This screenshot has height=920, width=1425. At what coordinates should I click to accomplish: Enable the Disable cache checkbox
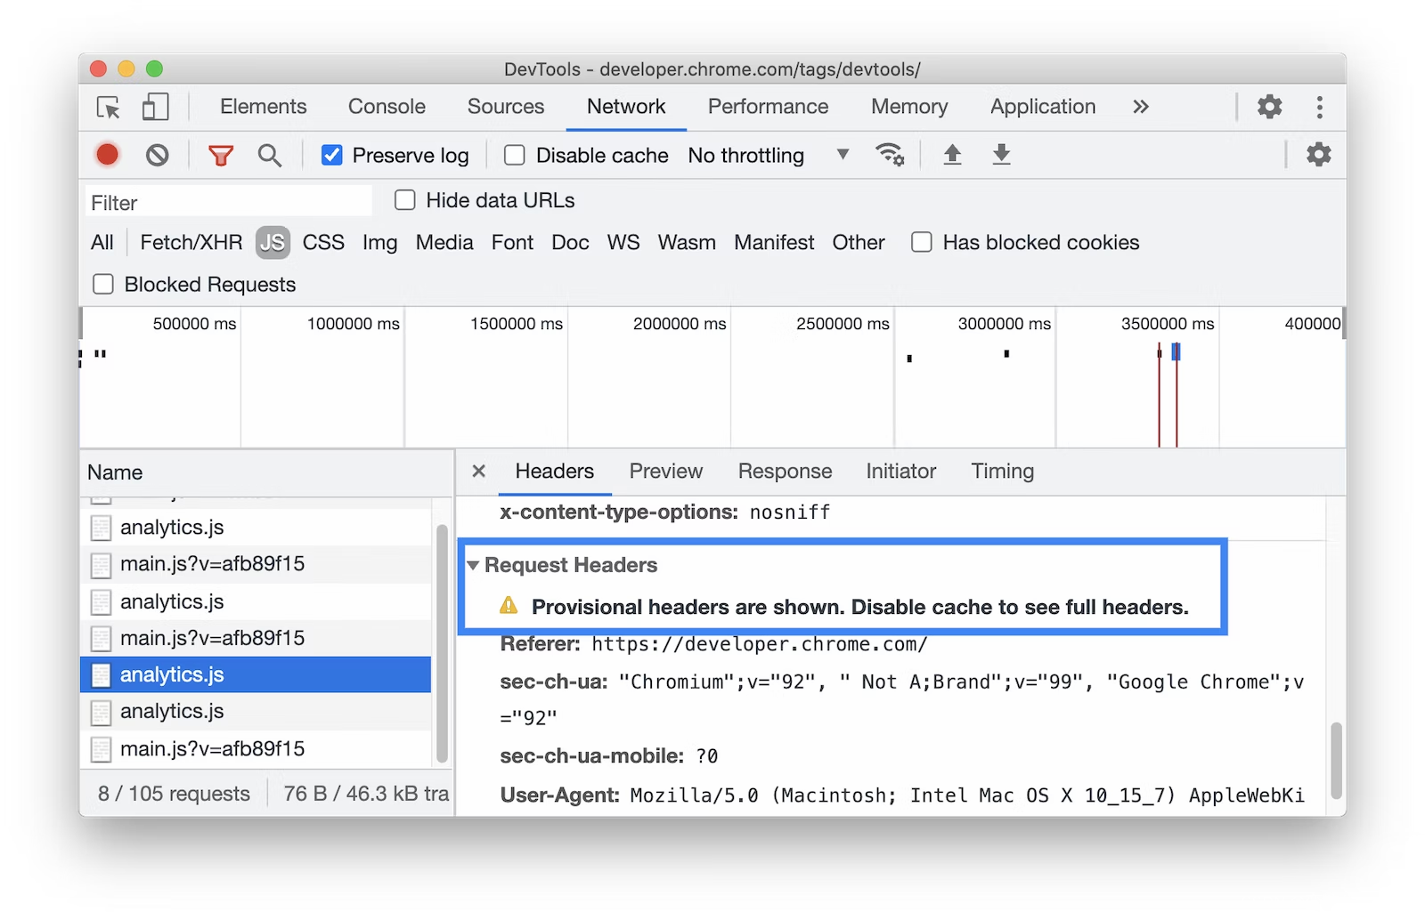514,154
